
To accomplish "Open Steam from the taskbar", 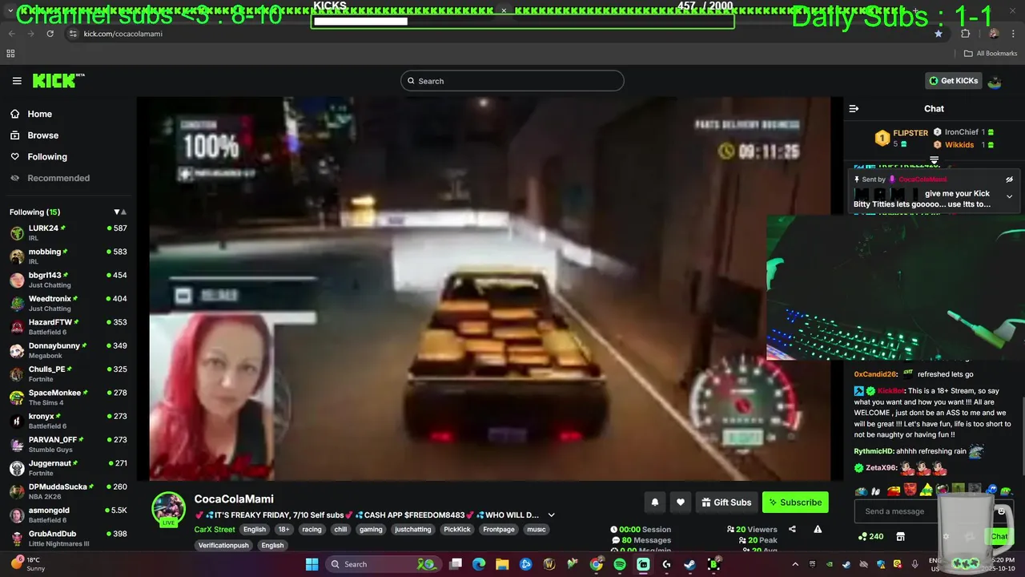I will click(x=689, y=564).
